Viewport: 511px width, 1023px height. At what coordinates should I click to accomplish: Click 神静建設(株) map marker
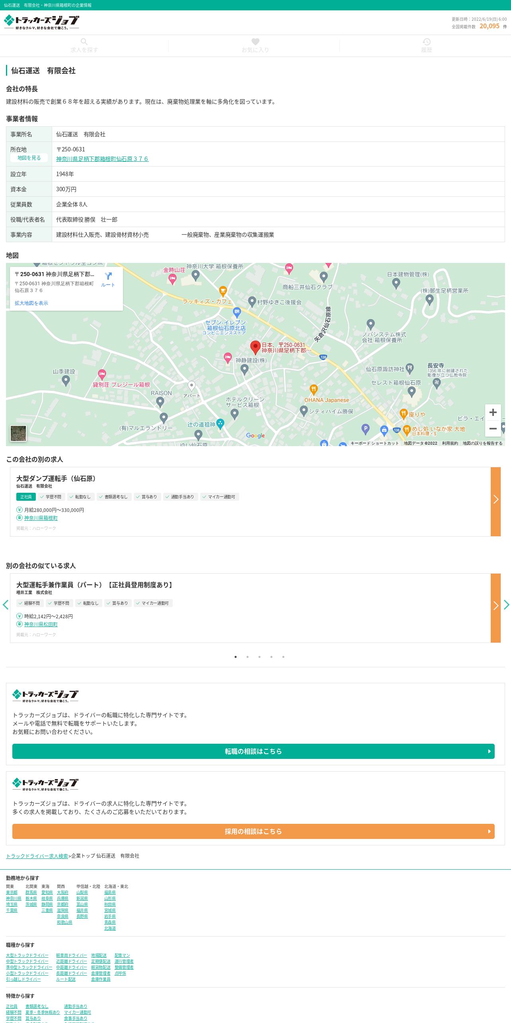[245, 370]
